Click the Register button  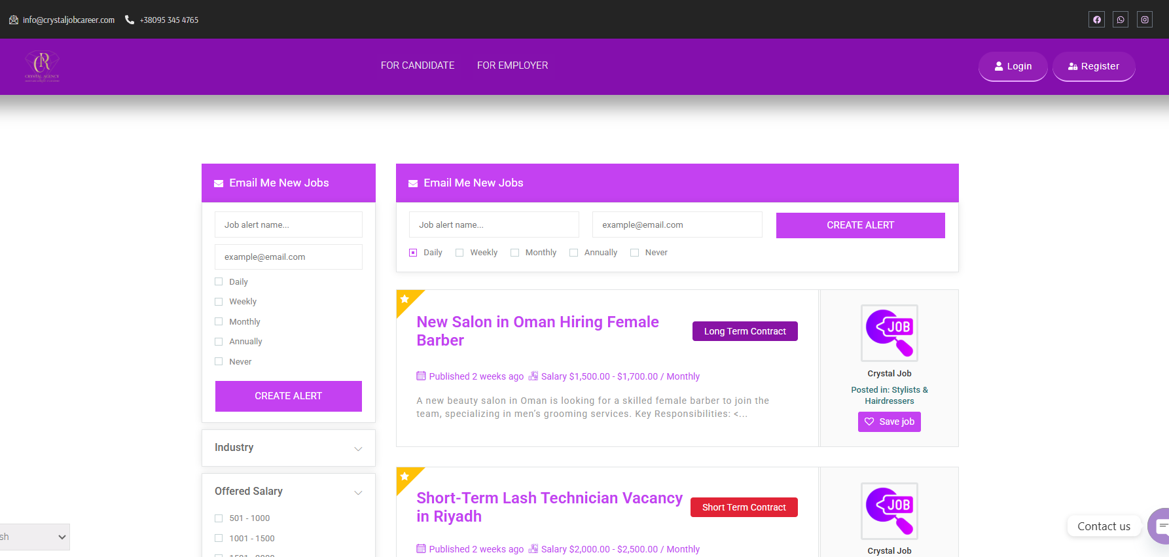pos(1094,66)
